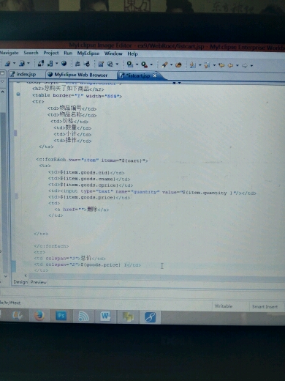
Task: Expand the Run launch dropdown arrow
Action: [137, 64]
